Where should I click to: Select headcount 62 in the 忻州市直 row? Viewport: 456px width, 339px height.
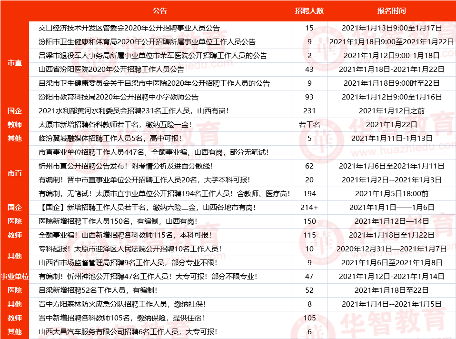click(309, 166)
